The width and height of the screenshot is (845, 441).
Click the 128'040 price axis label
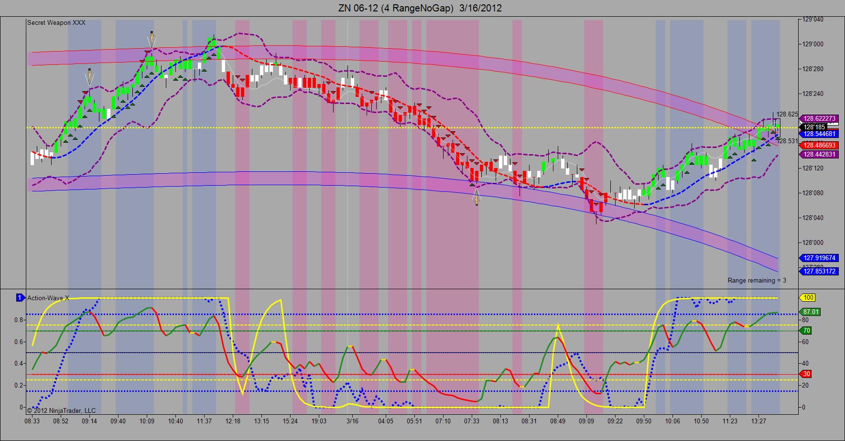click(x=812, y=218)
